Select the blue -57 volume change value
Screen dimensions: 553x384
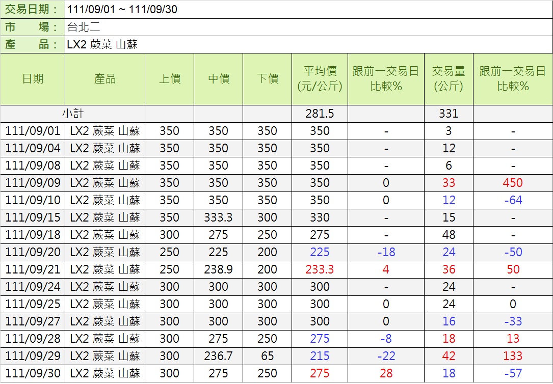click(x=513, y=373)
